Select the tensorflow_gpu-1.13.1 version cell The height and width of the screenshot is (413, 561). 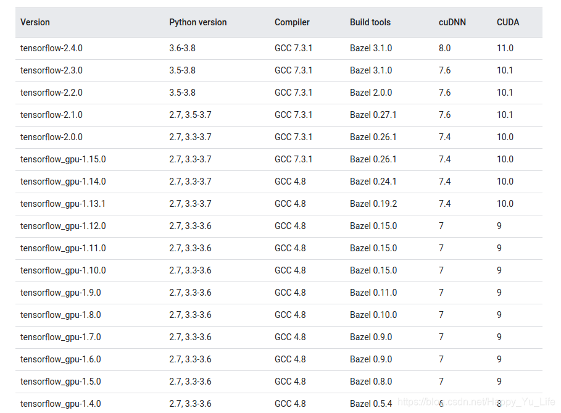pos(63,204)
